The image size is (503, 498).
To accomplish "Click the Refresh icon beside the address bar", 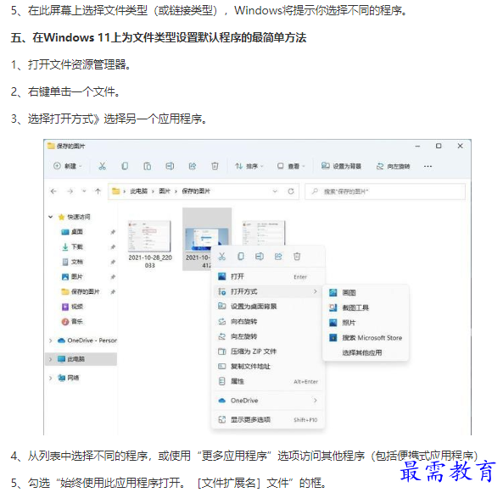I will (x=291, y=191).
